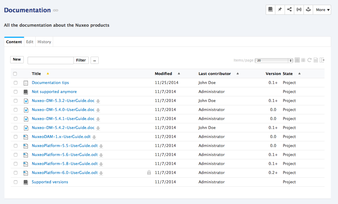The image size is (338, 204).
Task: Open the Nuxeo-DM-5.4.0-UserGuide.doc link
Action: click(63, 109)
